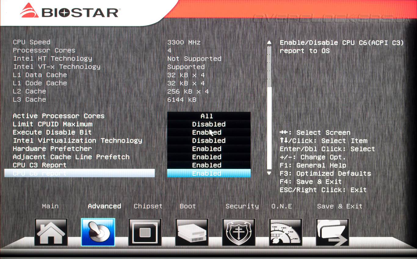
Task: Click the F3: Optimized Defaults hint
Action: pyautogui.click(x=325, y=174)
